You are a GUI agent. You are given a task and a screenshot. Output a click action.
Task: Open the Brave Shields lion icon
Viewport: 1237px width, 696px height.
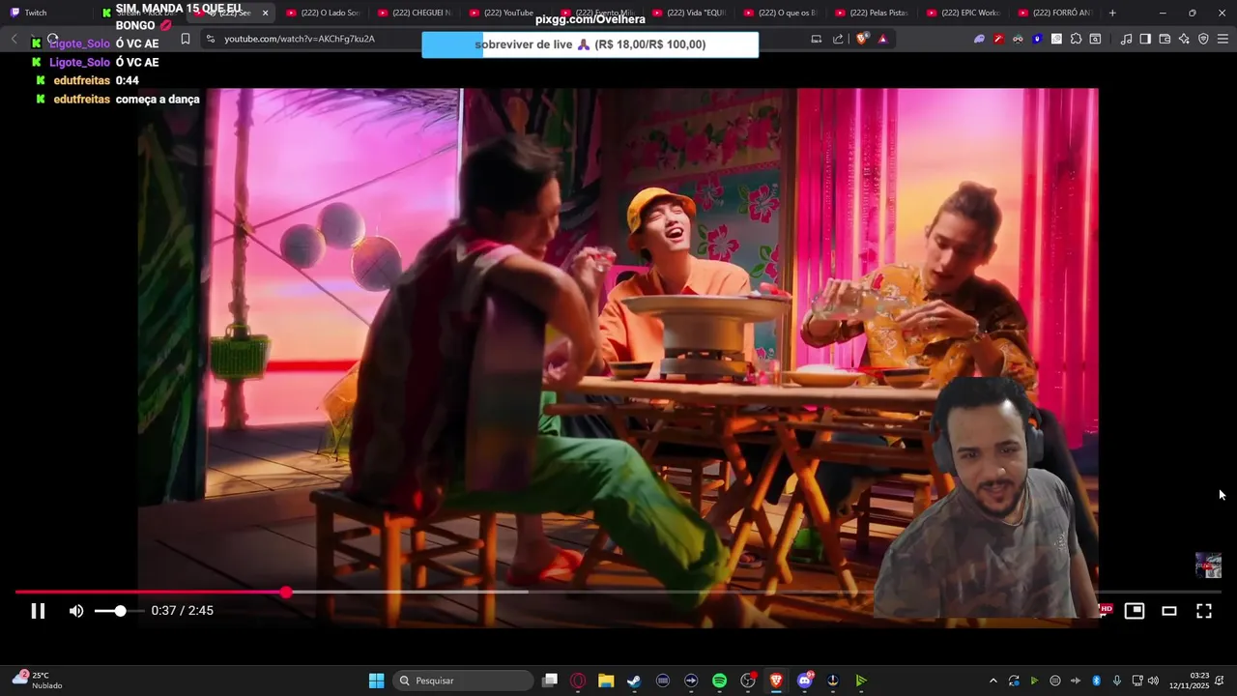click(862, 39)
